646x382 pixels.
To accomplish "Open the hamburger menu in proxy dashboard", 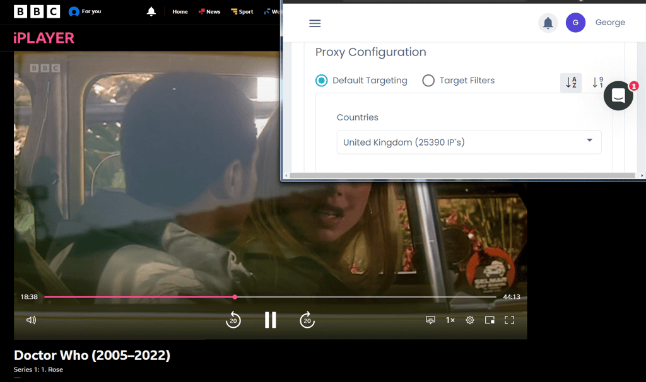I will [315, 23].
